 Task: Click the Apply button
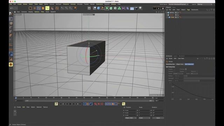point(158,118)
